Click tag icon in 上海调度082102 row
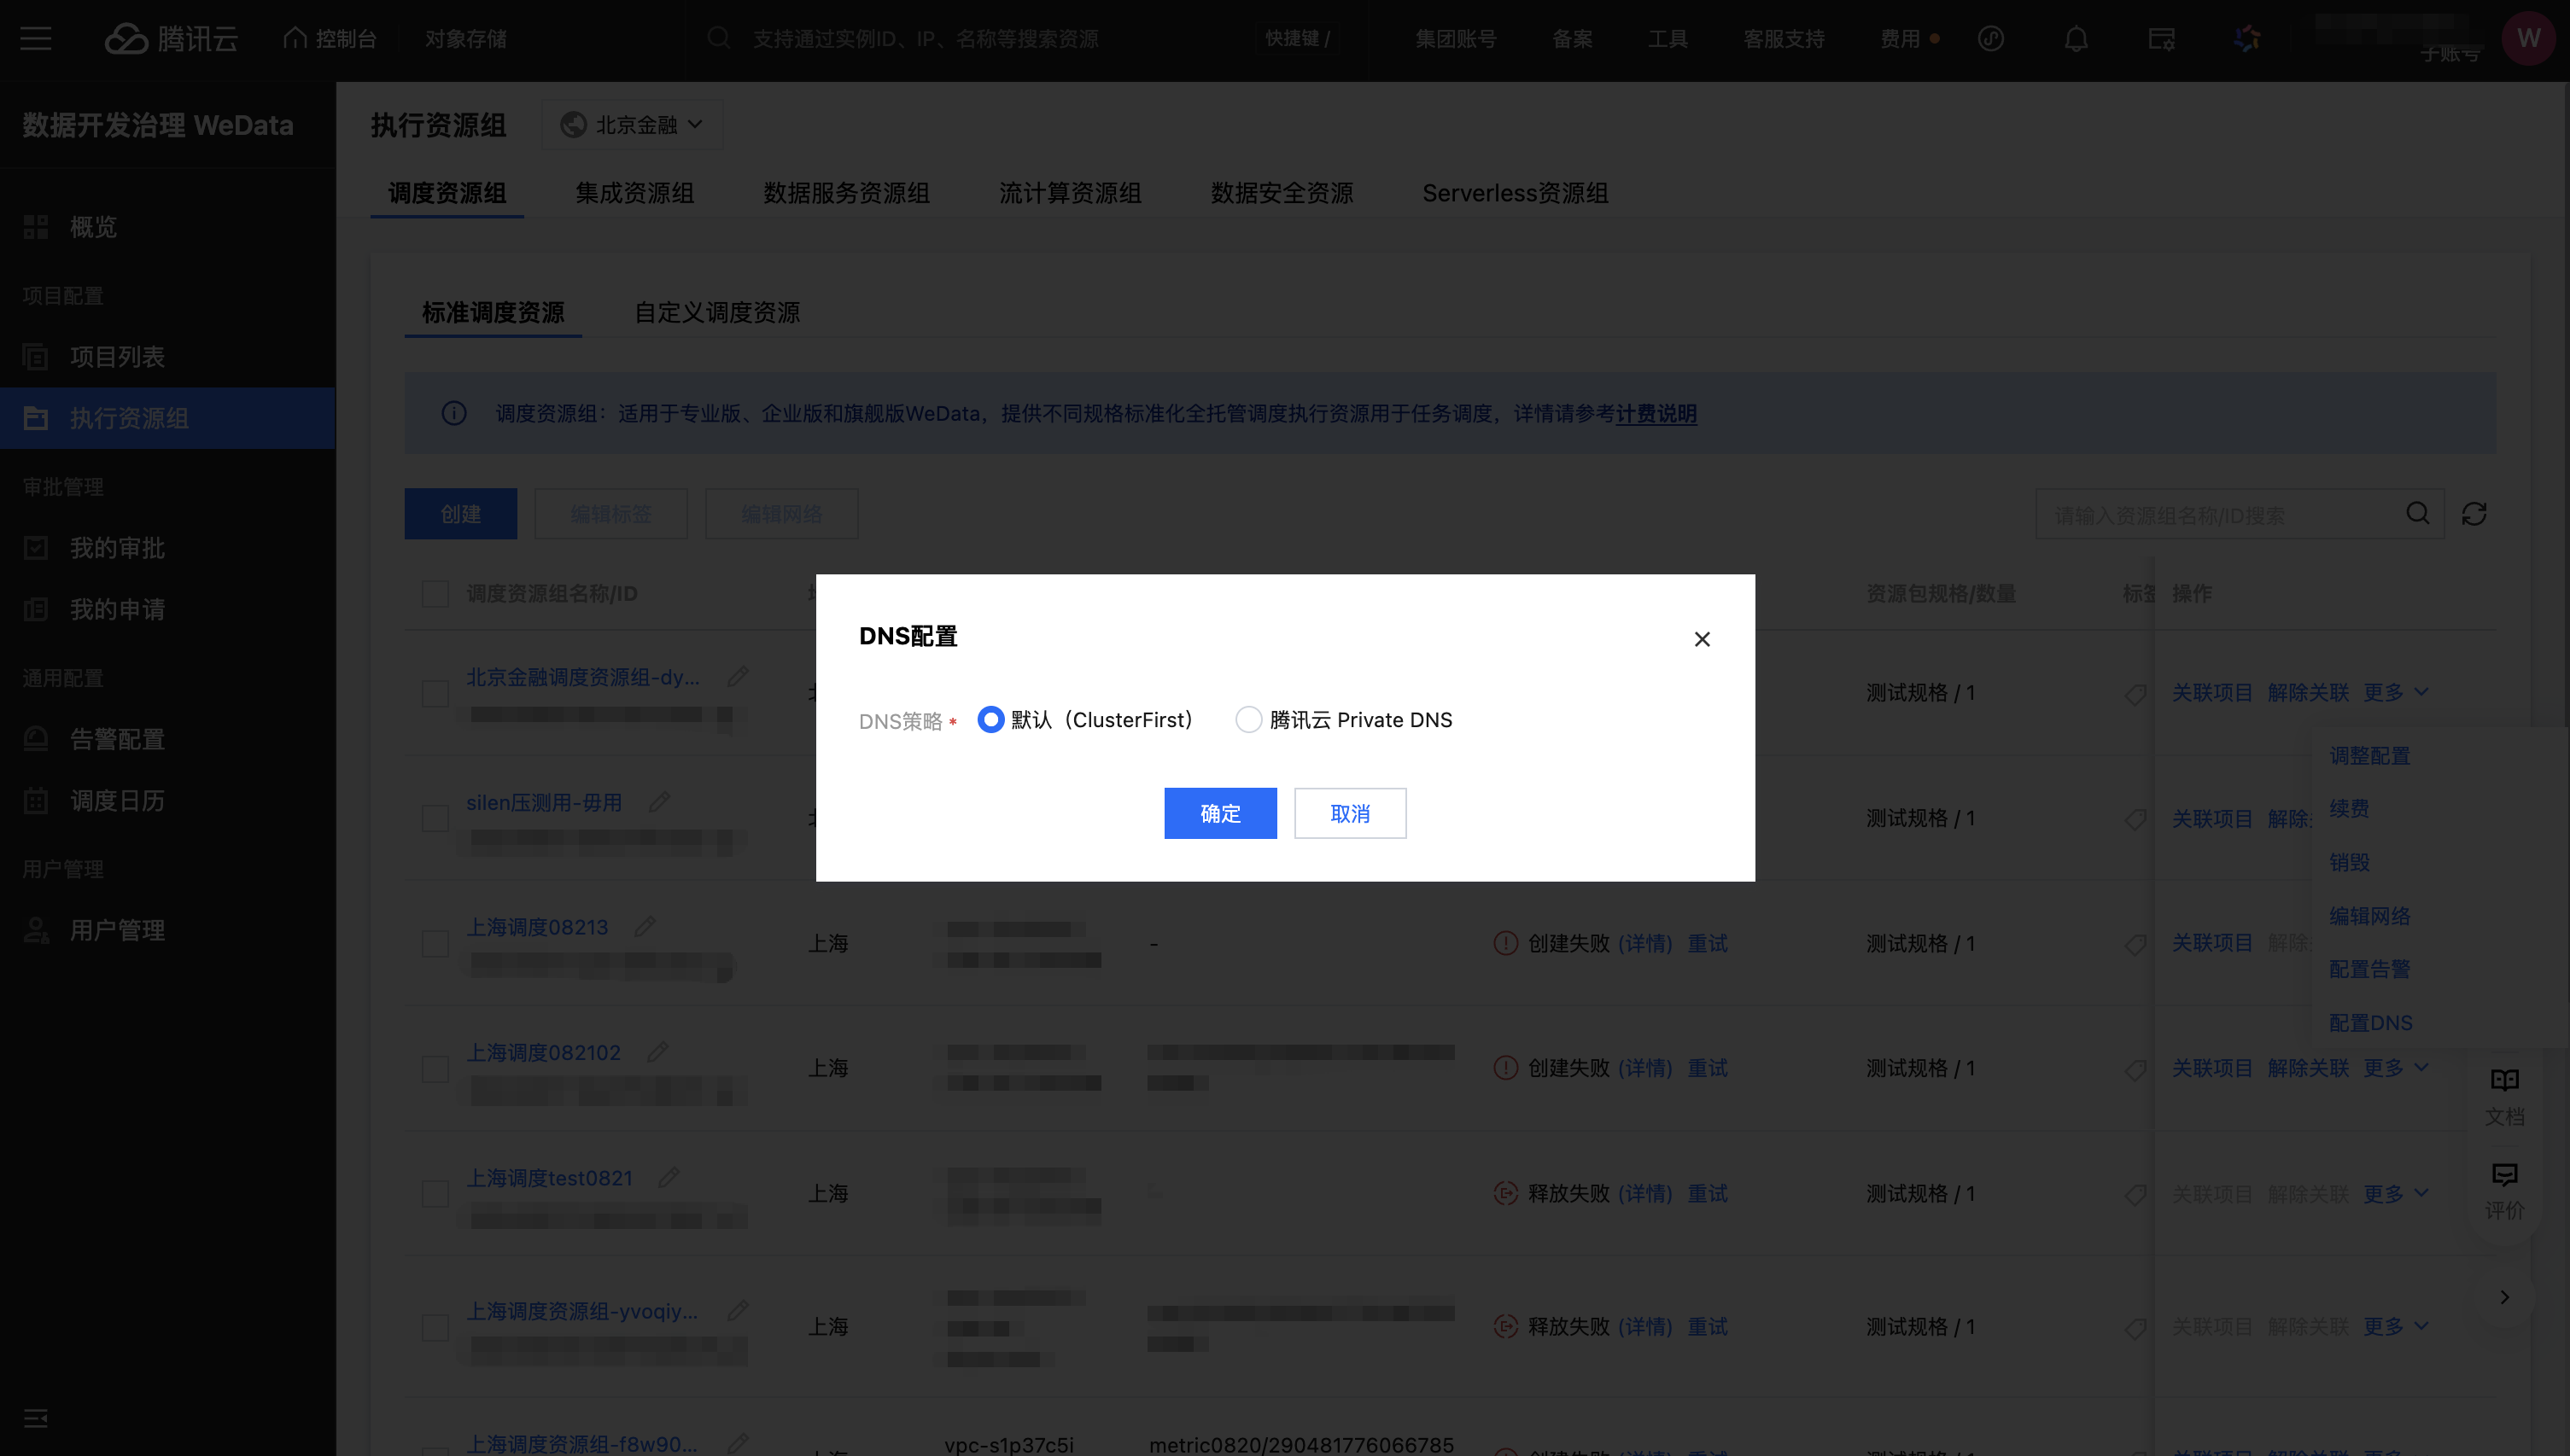 tap(2135, 1069)
